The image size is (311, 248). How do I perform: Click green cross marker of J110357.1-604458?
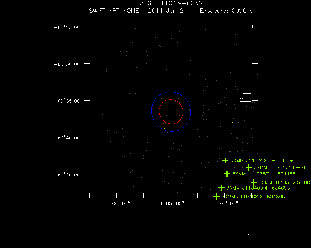coord(227,174)
